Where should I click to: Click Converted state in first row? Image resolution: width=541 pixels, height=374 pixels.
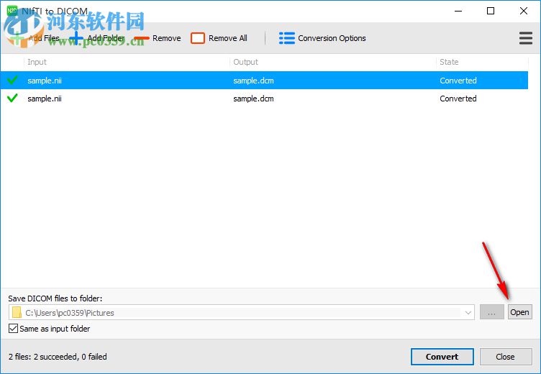click(x=458, y=81)
